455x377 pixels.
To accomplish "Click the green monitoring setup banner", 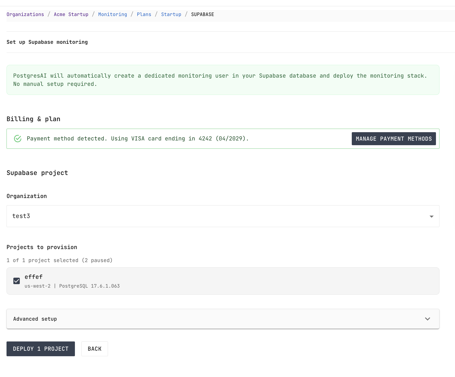I will point(222,80).
